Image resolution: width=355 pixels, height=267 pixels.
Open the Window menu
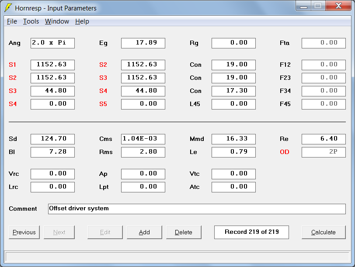click(57, 21)
